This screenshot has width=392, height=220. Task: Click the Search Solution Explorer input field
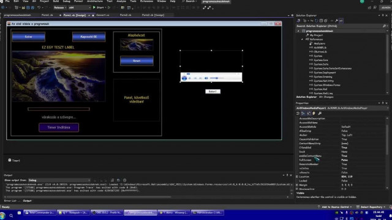coord(339,26)
